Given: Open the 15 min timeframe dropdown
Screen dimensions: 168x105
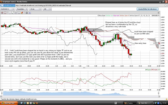Looking at the screenshot, I should [x=35, y=9].
